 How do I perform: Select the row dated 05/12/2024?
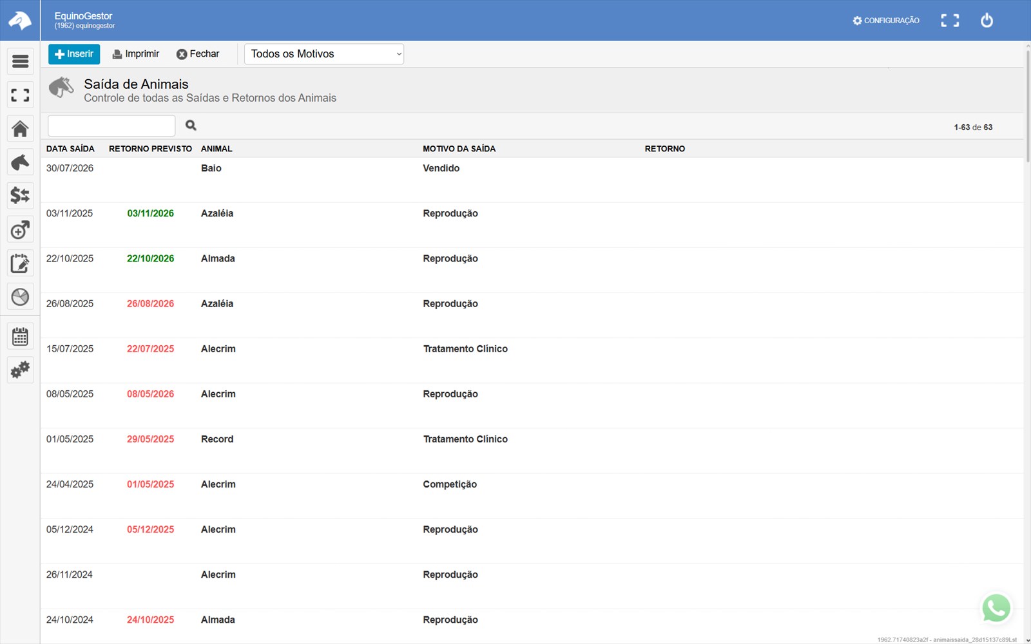point(532,542)
